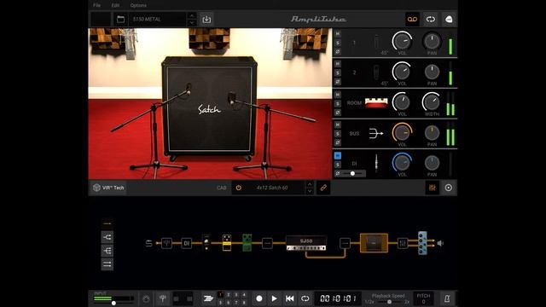Click the ROOM WIDTH knob
This screenshot has height=307, width=546.
(x=432, y=102)
